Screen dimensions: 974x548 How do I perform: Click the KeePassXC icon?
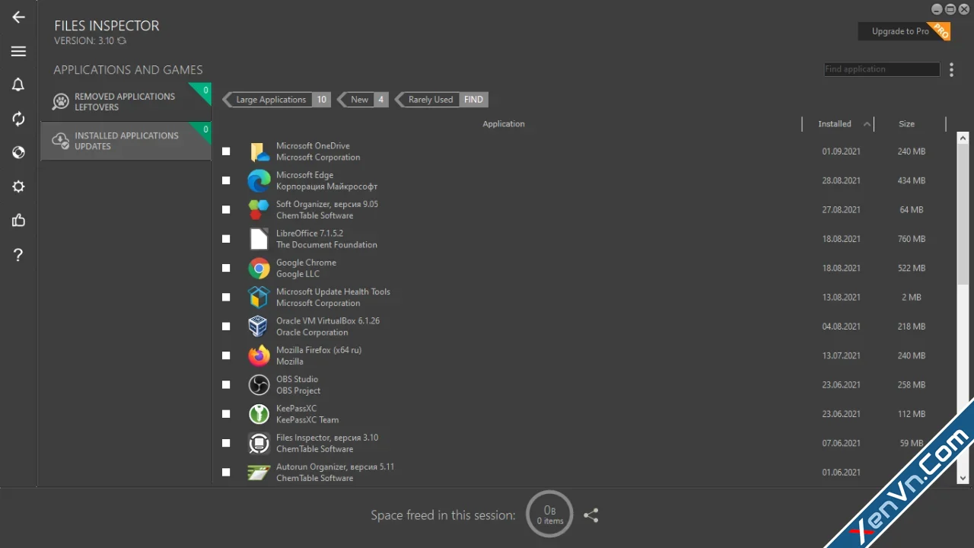coord(259,414)
